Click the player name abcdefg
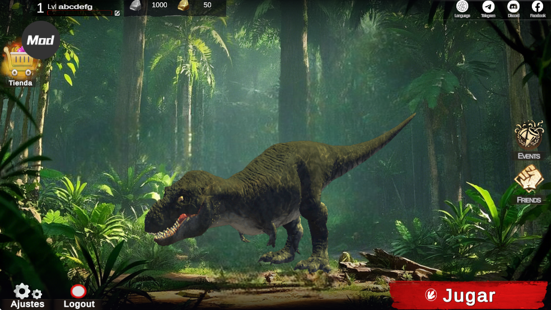 point(76,7)
